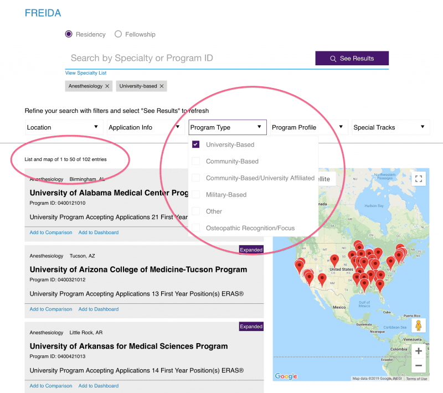The image size is (443, 393).
Task: Click the 'Tucson, AZ' location text
Action: coord(82,256)
